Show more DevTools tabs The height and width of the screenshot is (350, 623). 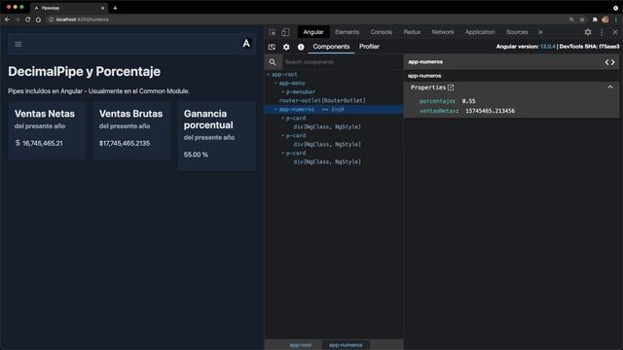540,32
